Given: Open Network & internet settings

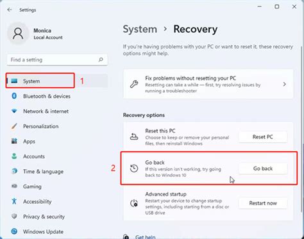Looking at the screenshot, I should pos(57,111).
